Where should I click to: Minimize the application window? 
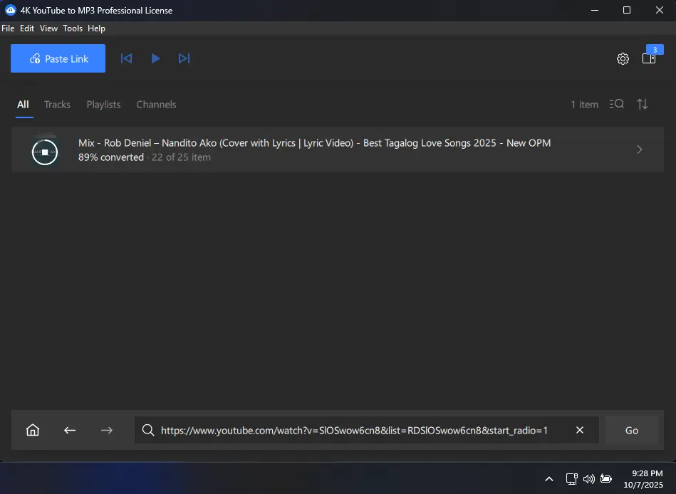click(595, 11)
